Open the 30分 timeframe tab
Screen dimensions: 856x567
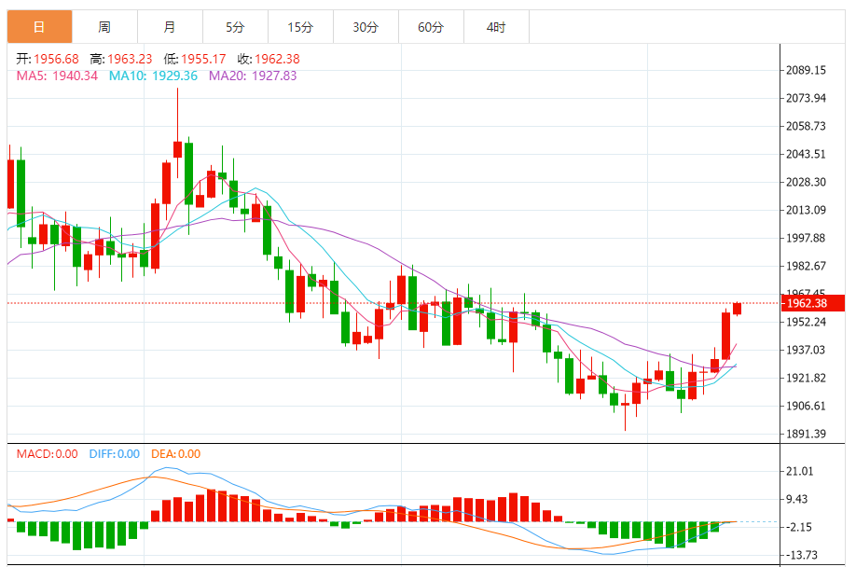pyautogui.click(x=366, y=27)
